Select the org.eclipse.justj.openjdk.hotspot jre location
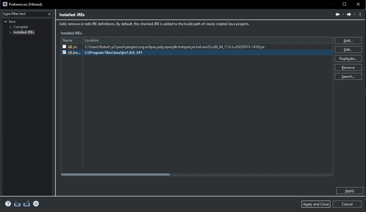366x212 pixels. (x=174, y=47)
